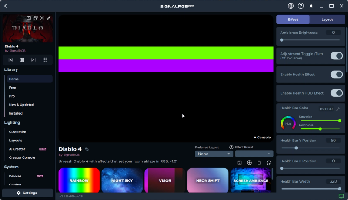Open the Preferred Layout dropdown
The width and height of the screenshot is (348, 200).
pyautogui.click(x=214, y=154)
